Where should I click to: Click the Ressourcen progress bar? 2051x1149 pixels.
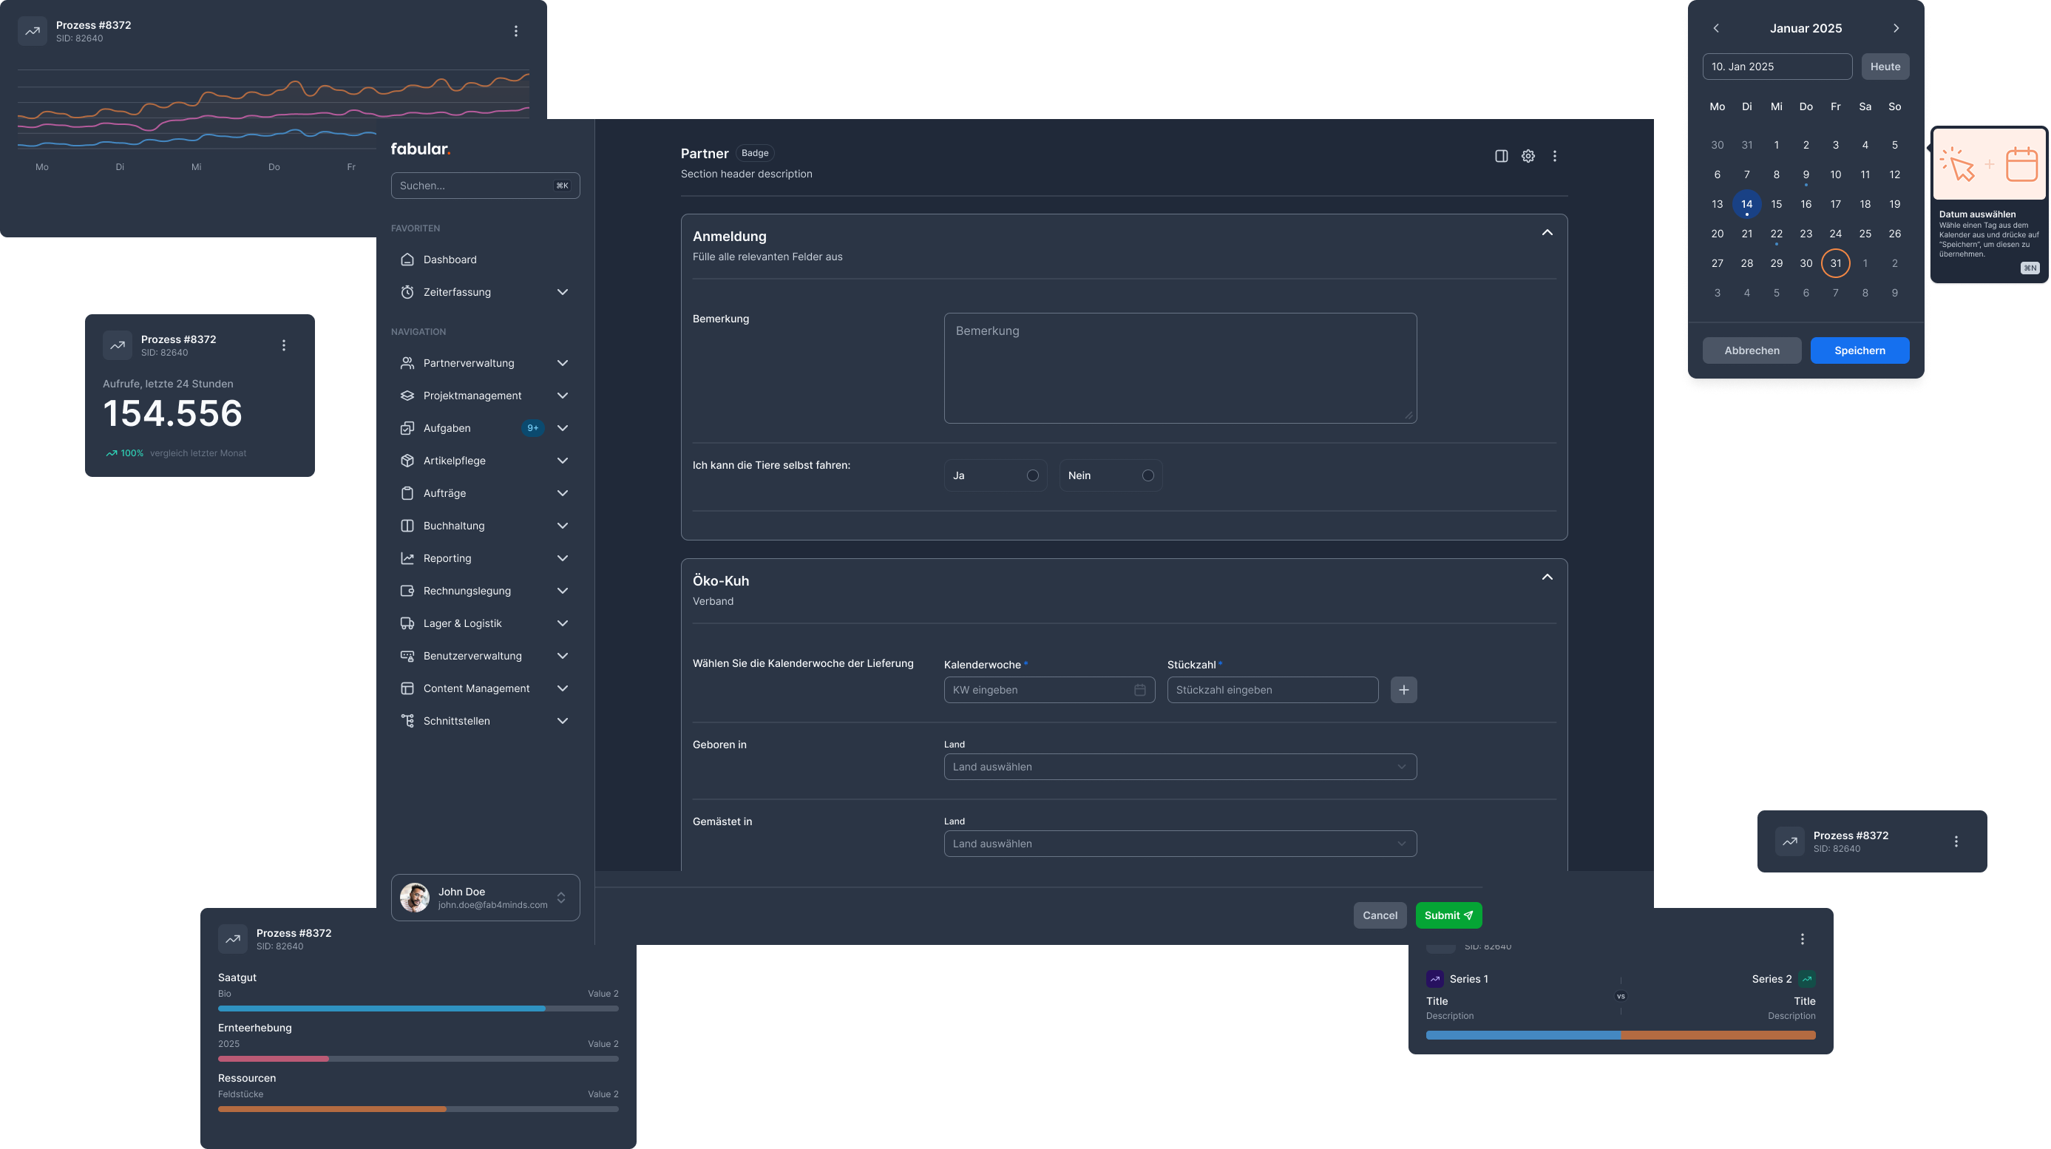point(418,1110)
